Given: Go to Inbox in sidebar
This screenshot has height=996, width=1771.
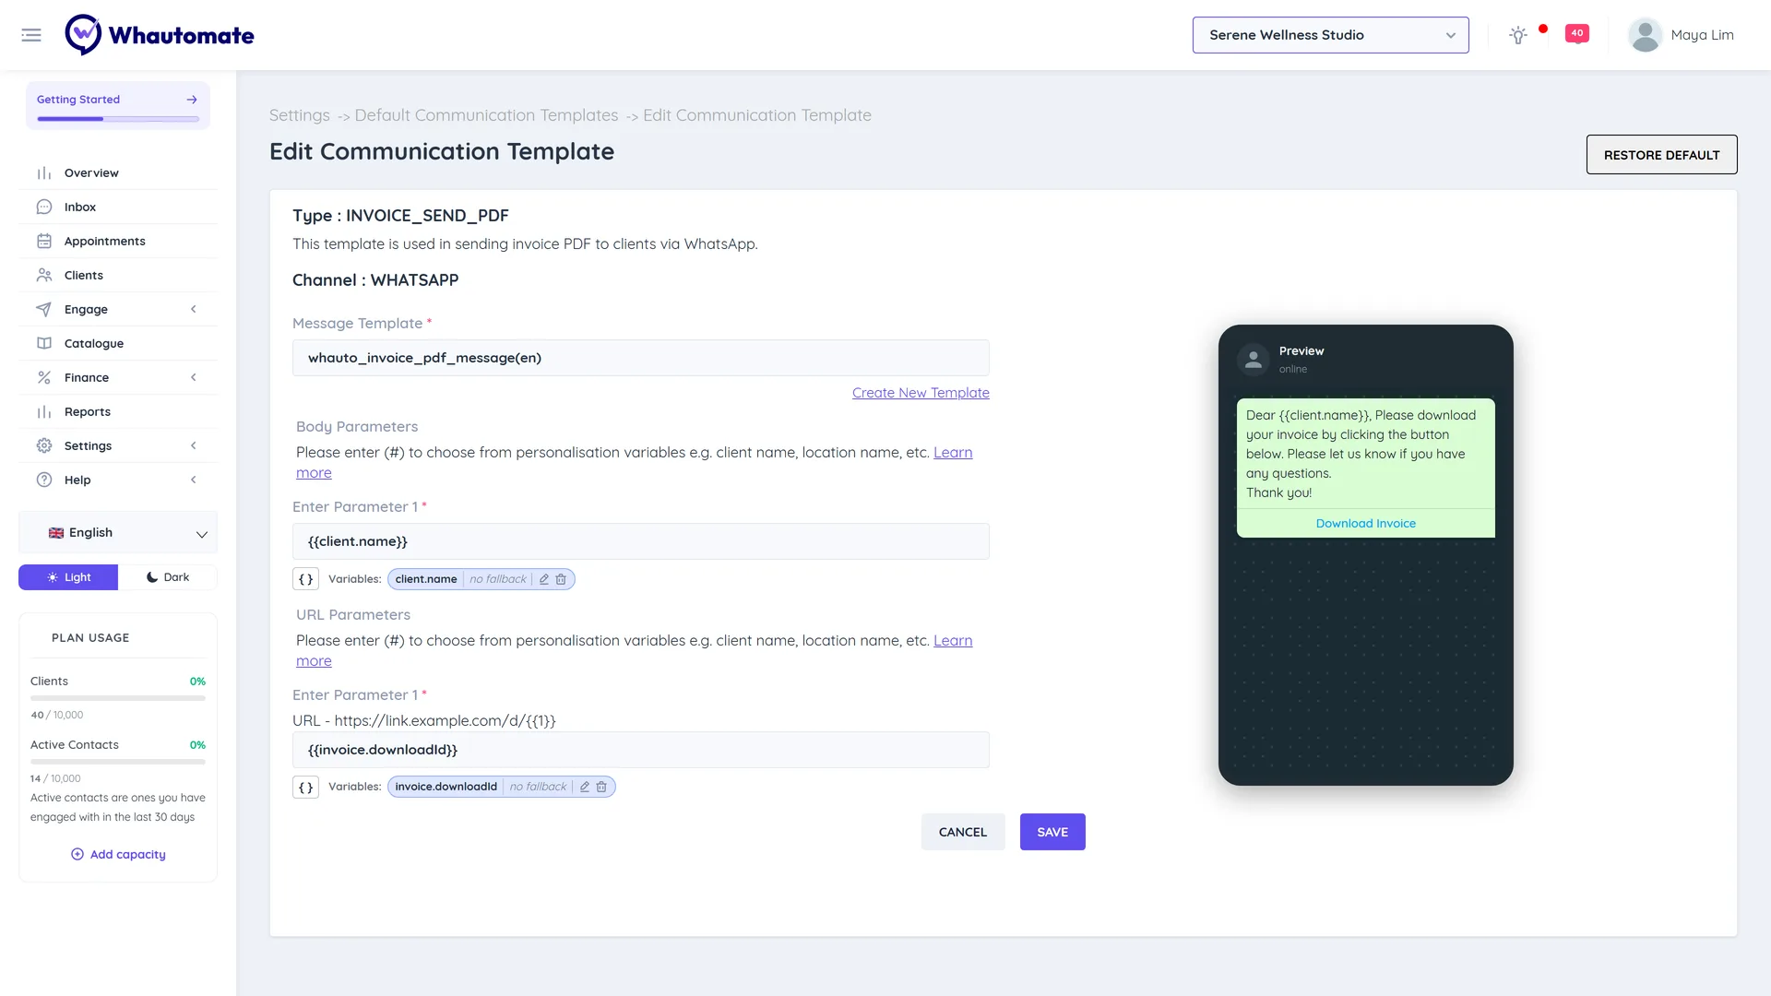Looking at the screenshot, I should coord(118,207).
